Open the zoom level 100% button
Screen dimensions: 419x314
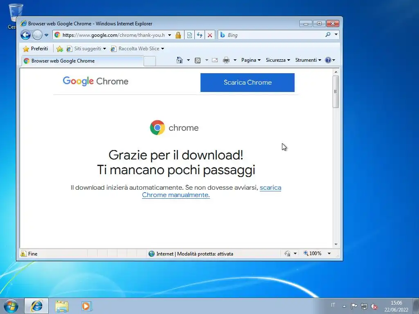[312, 253]
